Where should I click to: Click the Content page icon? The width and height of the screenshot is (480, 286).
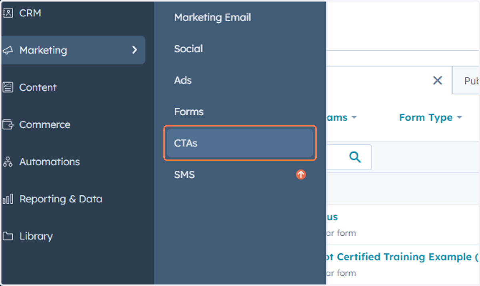8,87
